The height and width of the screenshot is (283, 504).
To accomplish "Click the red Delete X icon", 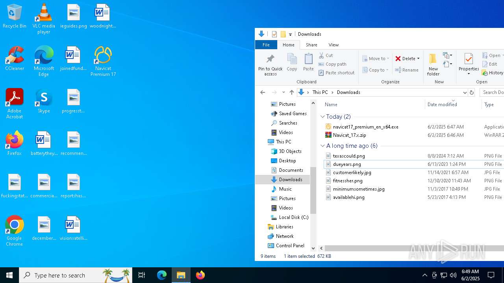I will pos(398,59).
